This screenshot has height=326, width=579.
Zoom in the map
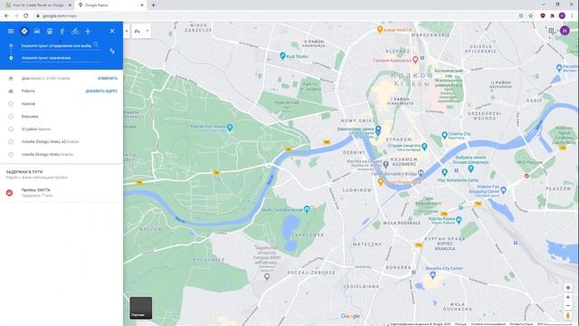(x=568, y=297)
